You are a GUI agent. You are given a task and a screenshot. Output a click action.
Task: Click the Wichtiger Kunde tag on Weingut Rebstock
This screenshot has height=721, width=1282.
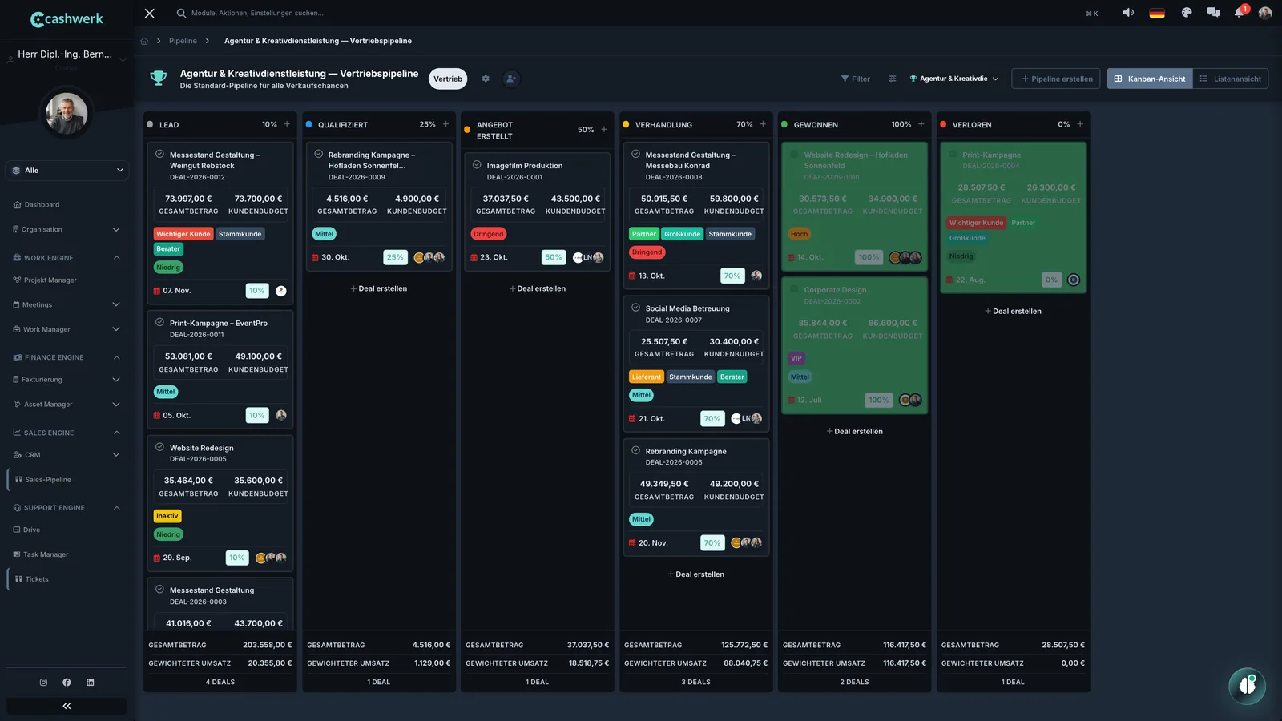pos(183,234)
